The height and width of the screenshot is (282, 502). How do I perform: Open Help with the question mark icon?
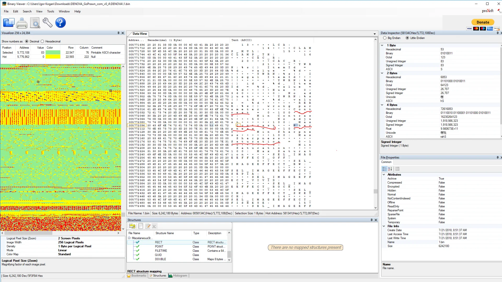[60, 23]
